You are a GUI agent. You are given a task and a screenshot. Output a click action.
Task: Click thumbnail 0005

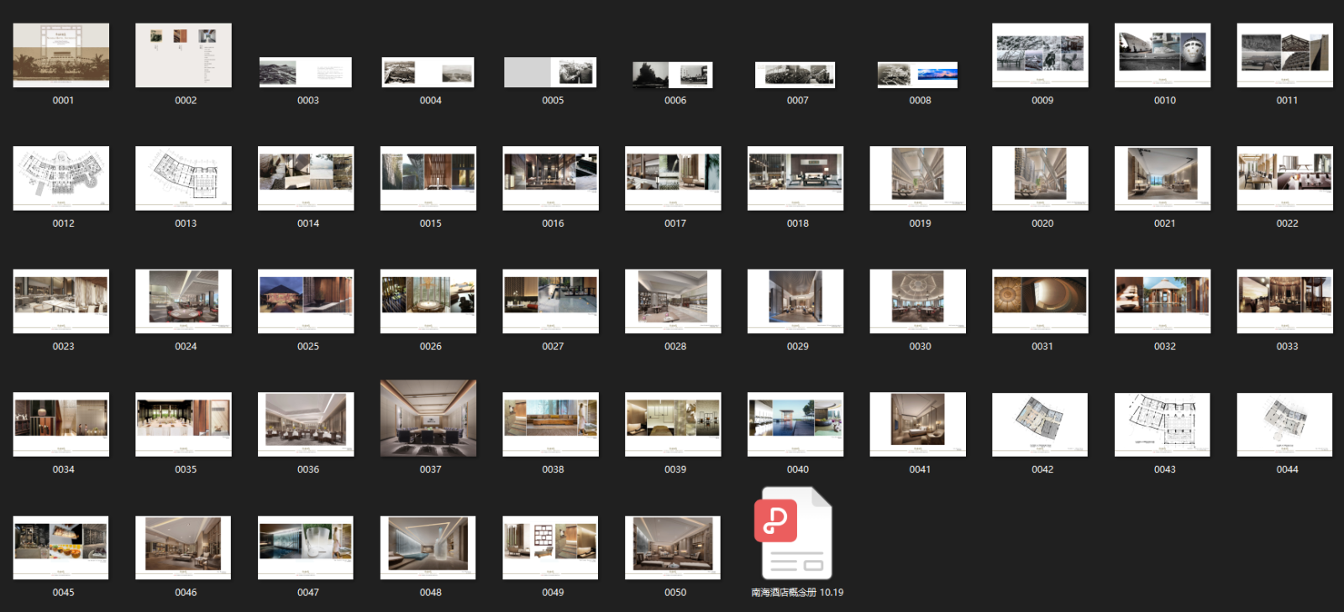click(x=550, y=72)
